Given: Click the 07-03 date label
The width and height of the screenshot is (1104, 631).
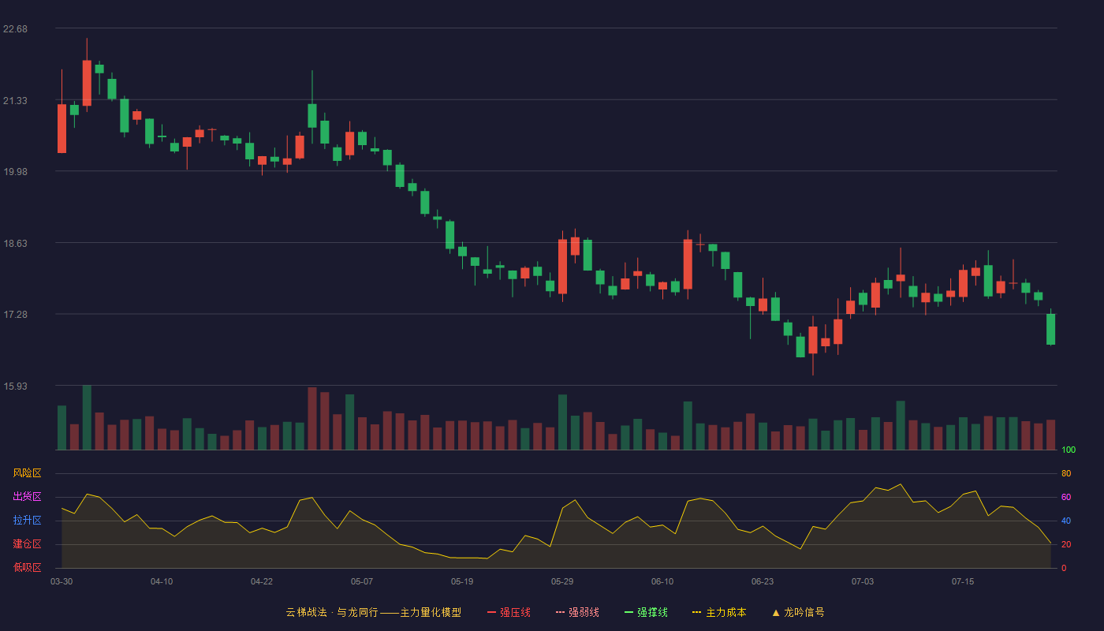Looking at the screenshot, I should point(863,581).
